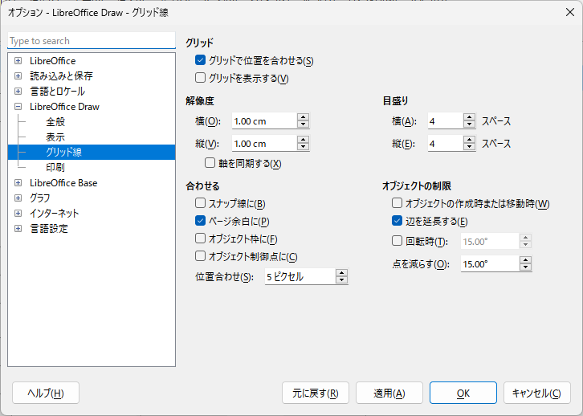Viewport: 583px width, 416px height.
Task: Click 位置合わせ 5 ピクセル field
Action: tap(300, 276)
